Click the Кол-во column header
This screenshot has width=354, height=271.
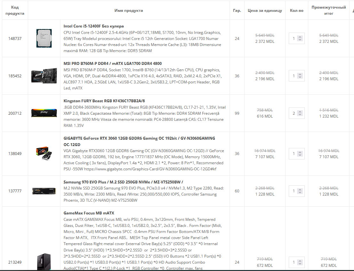297,10
